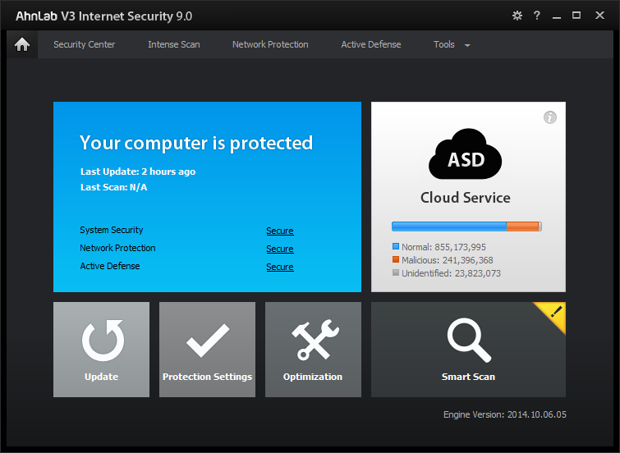Open settings via the gear icon
This screenshot has height=453, width=620.
click(x=517, y=16)
